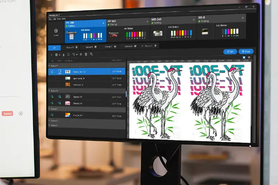Click the RIP button

[x=230, y=52]
